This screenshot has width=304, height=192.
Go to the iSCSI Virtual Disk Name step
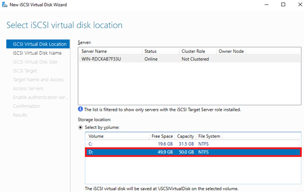[37, 53]
